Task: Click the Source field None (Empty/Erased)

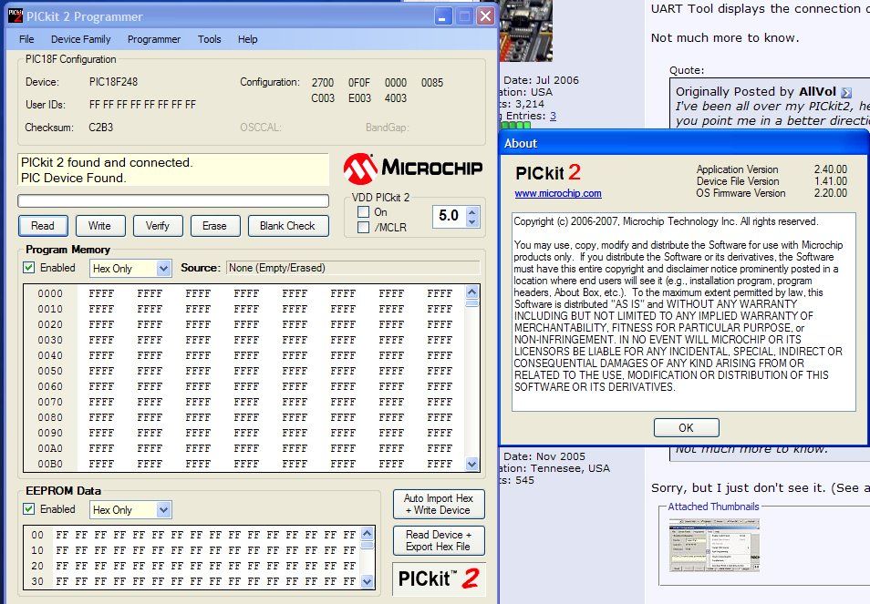Action: pos(354,268)
